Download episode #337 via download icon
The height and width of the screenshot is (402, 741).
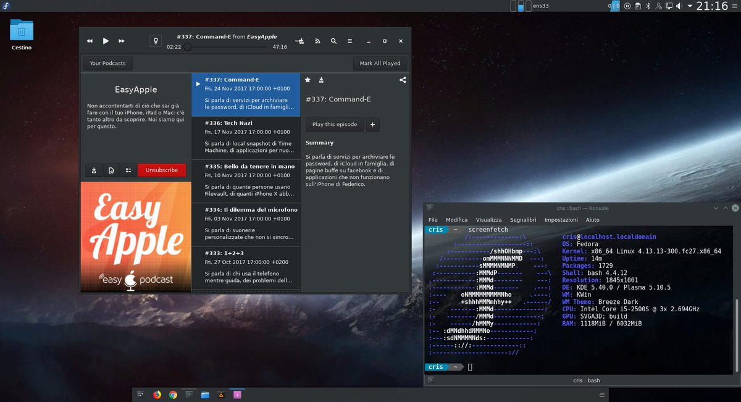pyautogui.click(x=320, y=80)
